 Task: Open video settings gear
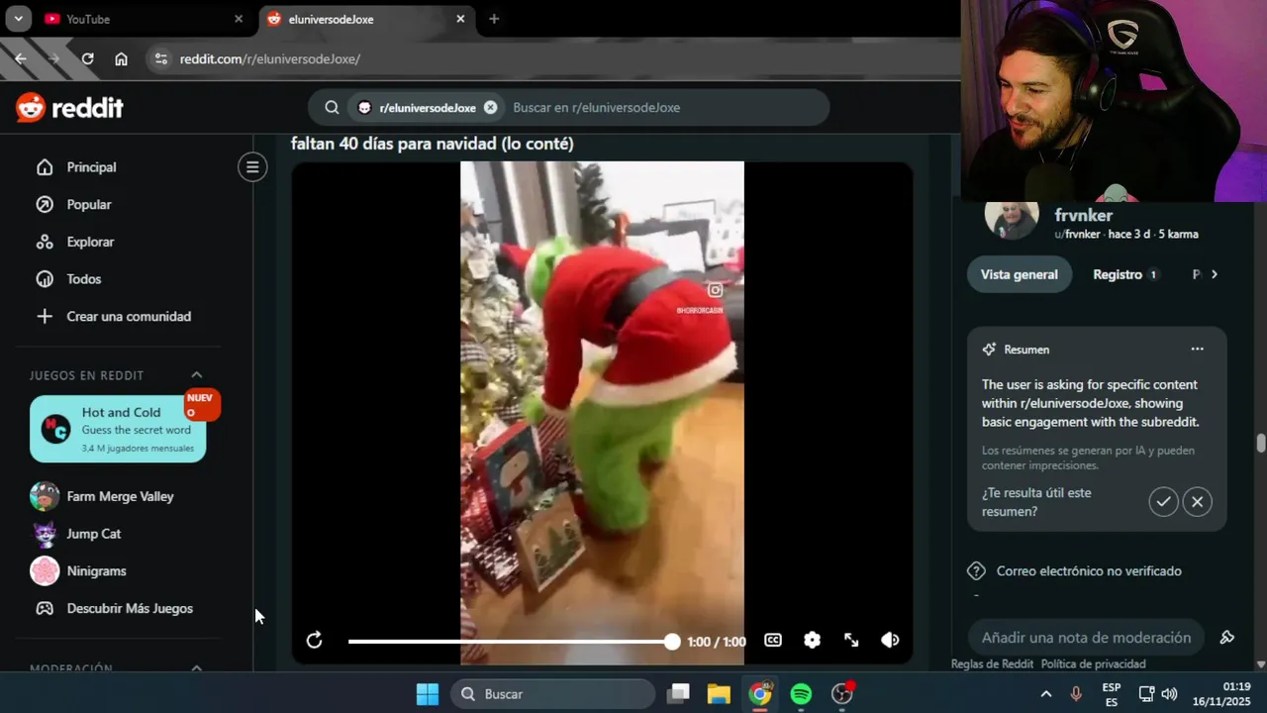[812, 641]
